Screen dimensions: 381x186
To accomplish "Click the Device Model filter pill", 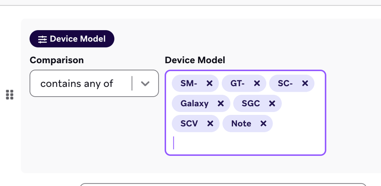I will pos(72,39).
